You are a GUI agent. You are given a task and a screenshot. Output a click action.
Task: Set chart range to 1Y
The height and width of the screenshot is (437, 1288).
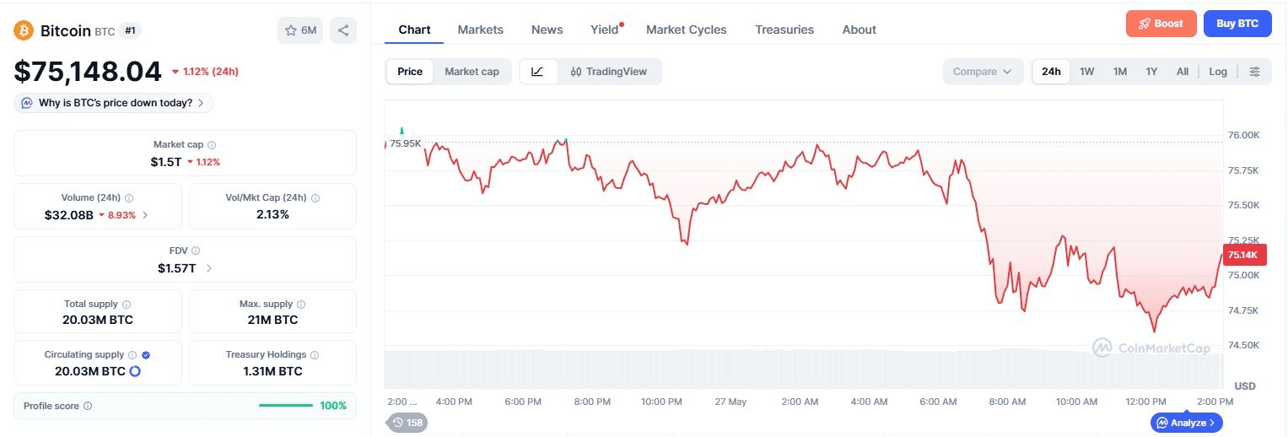pos(1151,72)
